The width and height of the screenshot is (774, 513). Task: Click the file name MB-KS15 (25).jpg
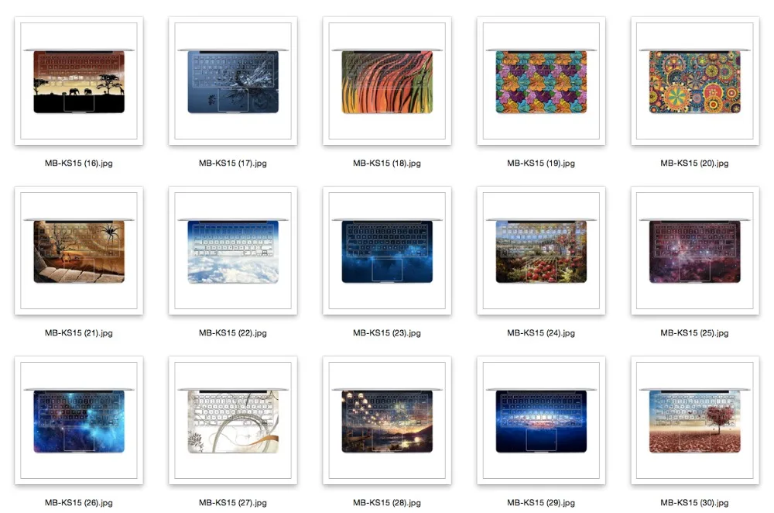click(x=694, y=333)
